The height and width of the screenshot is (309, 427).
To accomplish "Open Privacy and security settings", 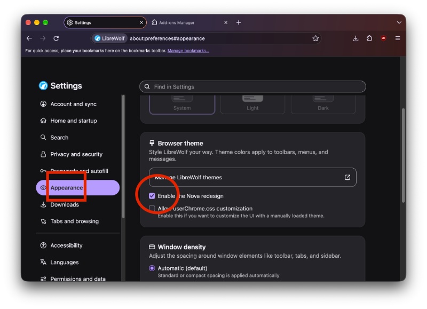I will (77, 154).
